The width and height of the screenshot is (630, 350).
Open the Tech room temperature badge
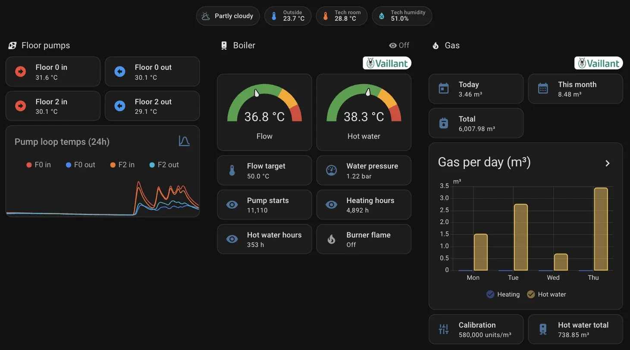point(341,16)
